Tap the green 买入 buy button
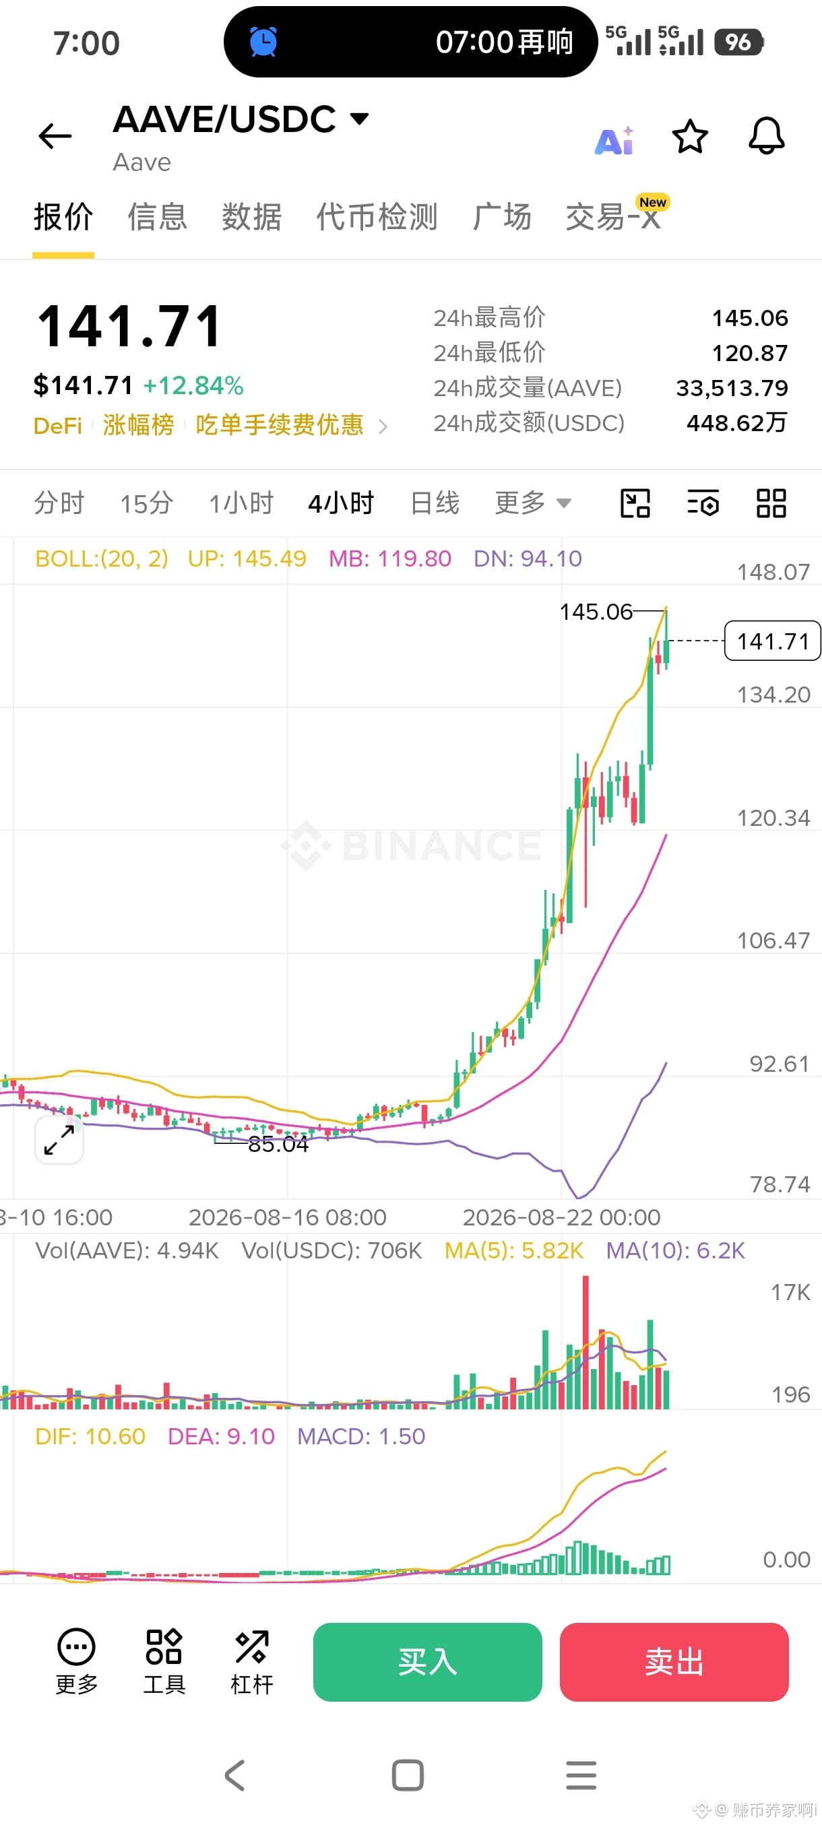The image size is (822, 1827). (428, 1662)
